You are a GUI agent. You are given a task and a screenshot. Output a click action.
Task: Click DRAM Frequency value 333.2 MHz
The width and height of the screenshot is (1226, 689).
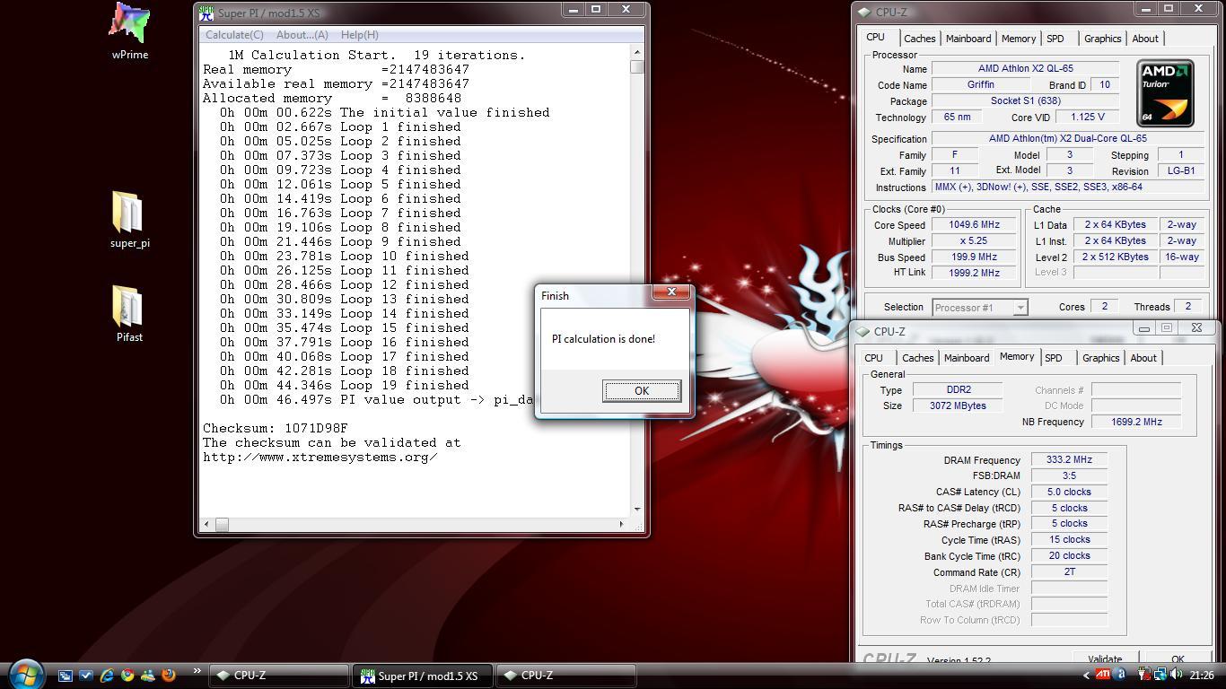pyautogui.click(x=1069, y=459)
